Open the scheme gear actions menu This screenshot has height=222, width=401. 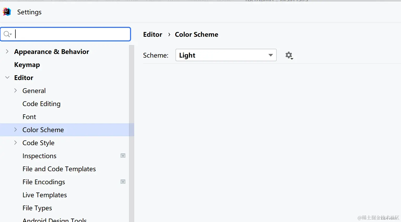point(289,55)
